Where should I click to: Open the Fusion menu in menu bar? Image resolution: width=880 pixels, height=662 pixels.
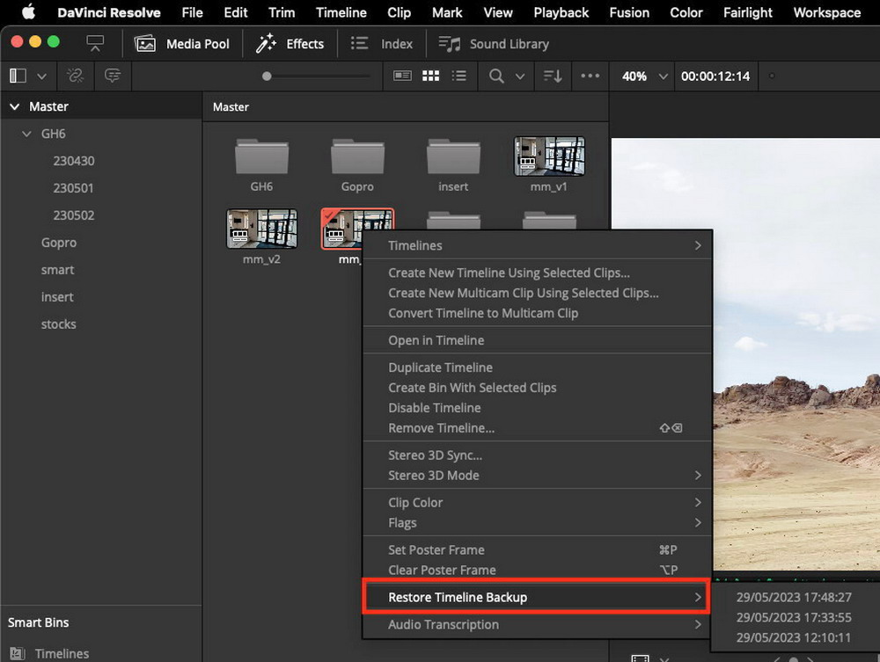(x=629, y=12)
